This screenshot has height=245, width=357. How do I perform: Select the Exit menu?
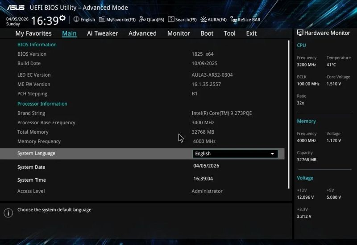[x=251, y=33]
